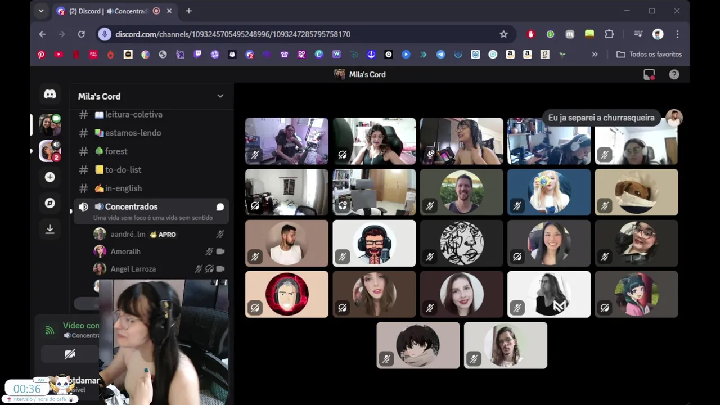Screen dimensions: 720x405
Task: Click the voice connection signal icon
Action: click(49, 331)
